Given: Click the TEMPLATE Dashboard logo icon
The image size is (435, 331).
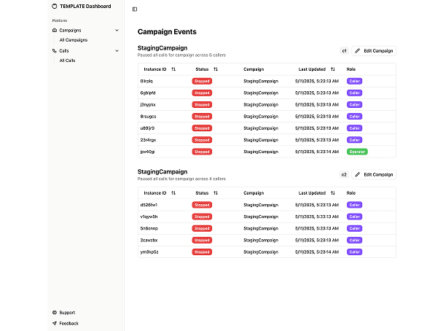Looking at the screenshot, I should coord(55,6).
